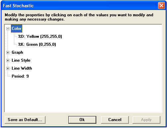Select the Period: 9 value
Image resolution: width=167 pixels, height=128 pixels.
coord(20,76)
